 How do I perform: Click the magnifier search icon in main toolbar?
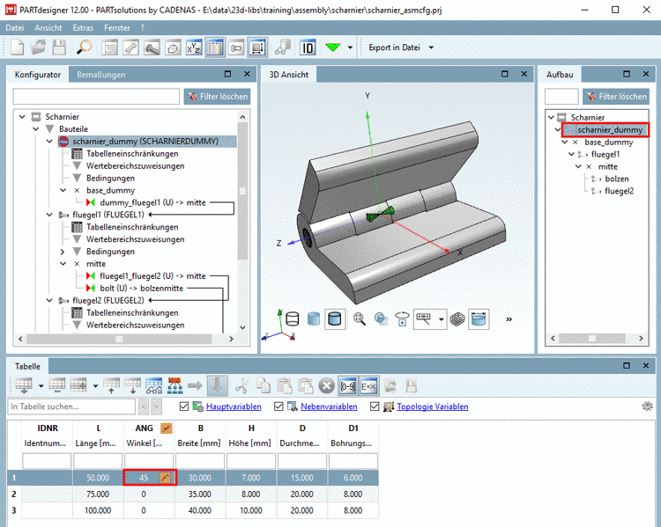(85, 48)
